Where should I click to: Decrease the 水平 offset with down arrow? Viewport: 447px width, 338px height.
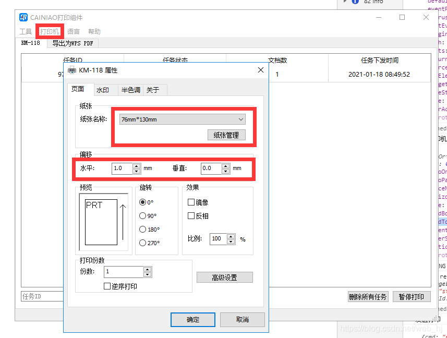point(137,171)
